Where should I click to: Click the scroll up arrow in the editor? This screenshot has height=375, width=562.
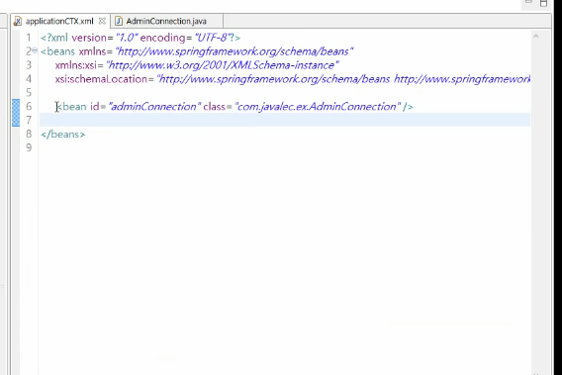coord(536,36)
